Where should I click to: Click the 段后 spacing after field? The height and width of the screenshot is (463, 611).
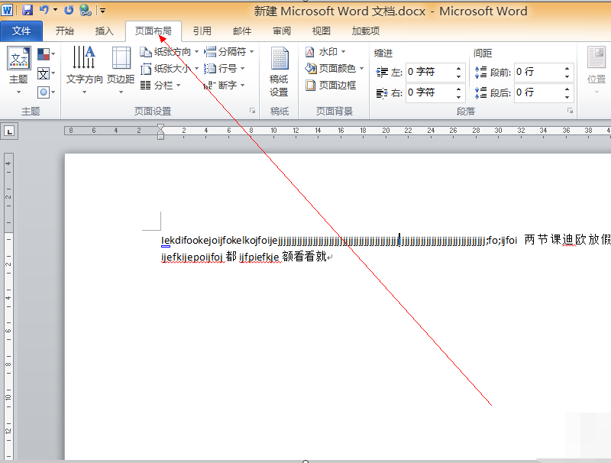(537, 92)
